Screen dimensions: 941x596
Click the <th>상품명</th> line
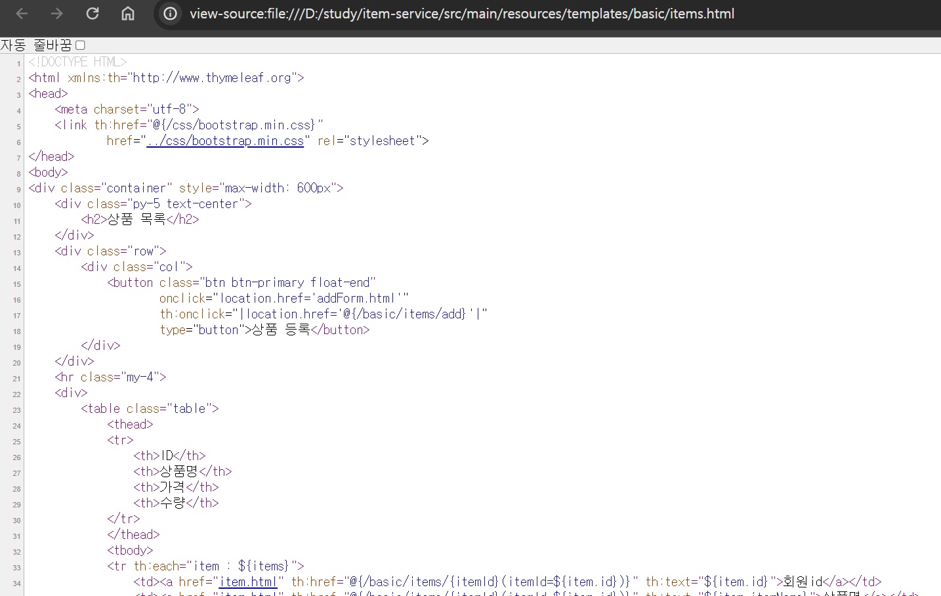(x=182, y=472)
